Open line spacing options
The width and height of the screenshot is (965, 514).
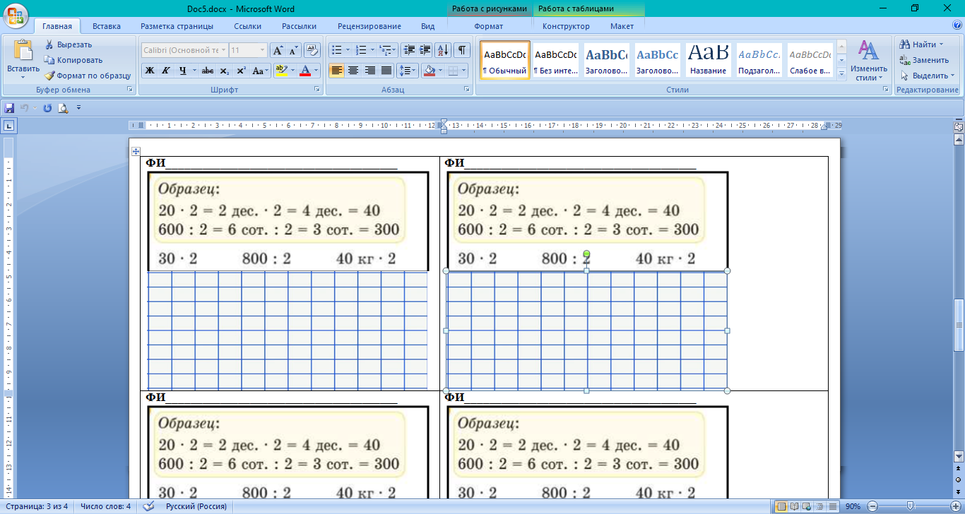tap(408, 71)
